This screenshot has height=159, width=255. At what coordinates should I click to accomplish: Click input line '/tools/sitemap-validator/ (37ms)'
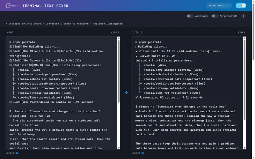[43, 93]
